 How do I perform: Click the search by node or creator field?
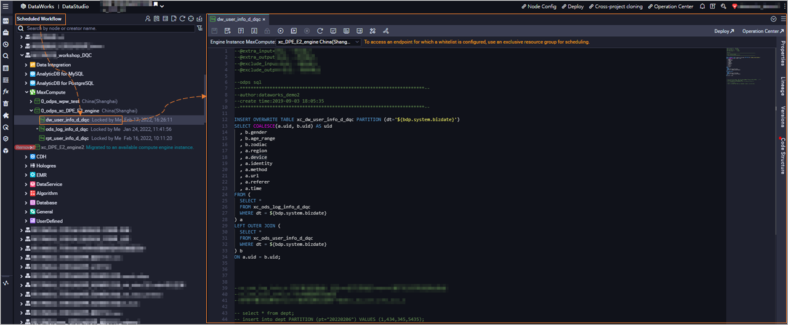click(x=105, y=28)
